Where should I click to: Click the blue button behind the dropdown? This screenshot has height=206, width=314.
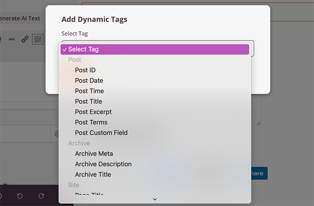tap(259, 173)
